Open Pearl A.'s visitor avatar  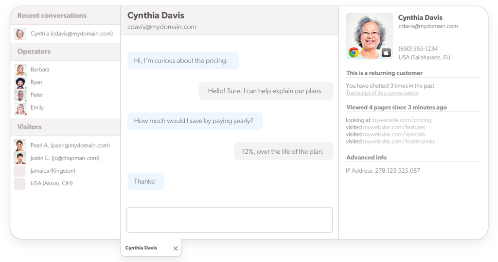(20, 146)
